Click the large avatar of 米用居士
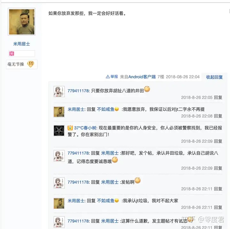Image resolution: width=230 pixels, height=229 pixels. (x=22, y=22)
